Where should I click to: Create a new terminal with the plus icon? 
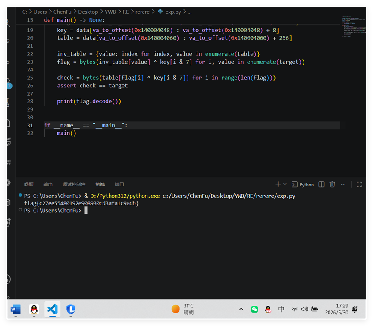coord(278,184)
